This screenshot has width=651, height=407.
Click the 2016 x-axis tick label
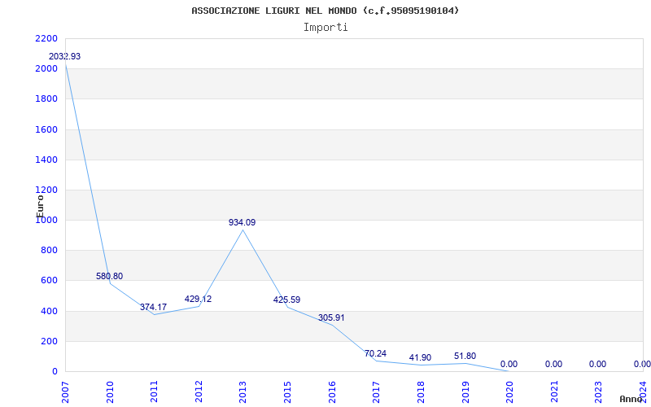(x=332, y=392)
